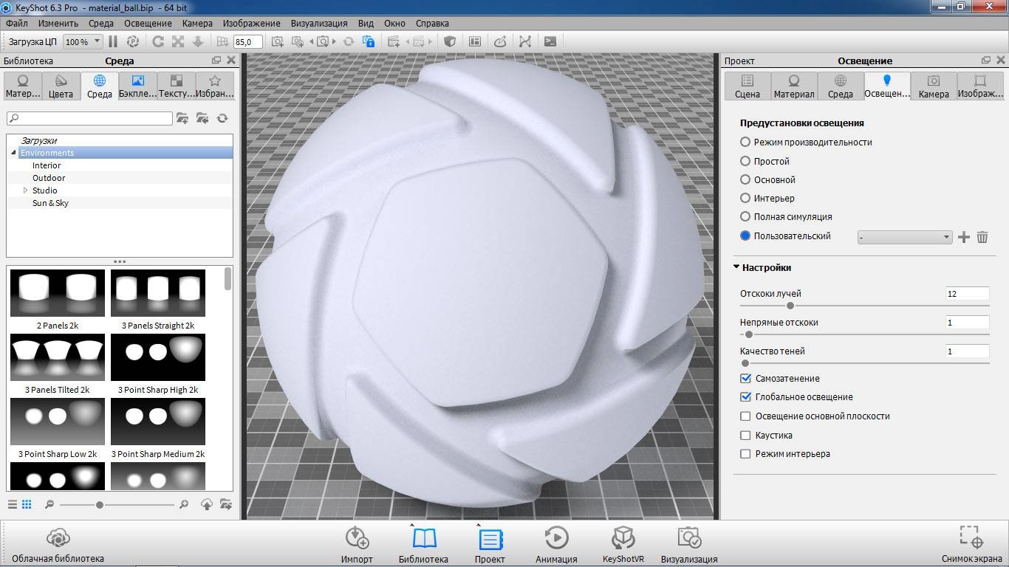Screen dimensions: 1009x567
Task: Click the camera lock icon in the toolbar
Action: 368,42
